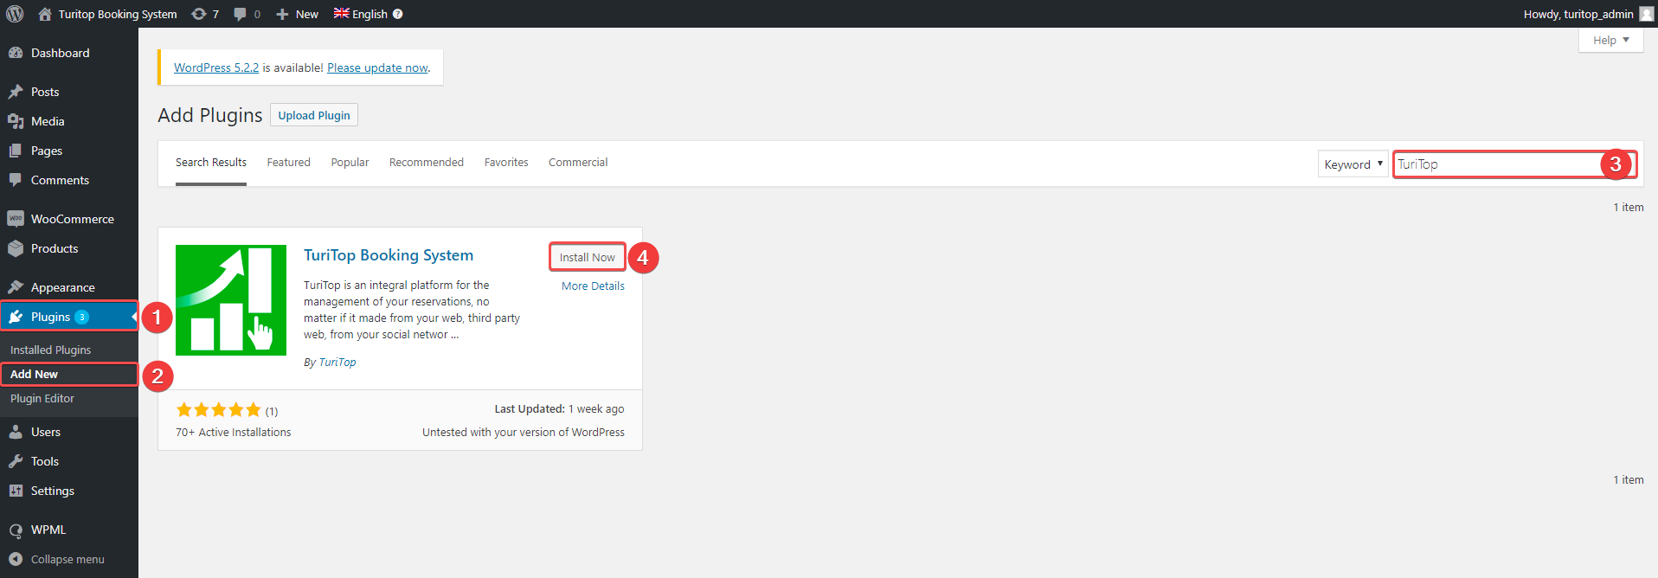Switch to the Recommended tab

[x=427, y=162]
